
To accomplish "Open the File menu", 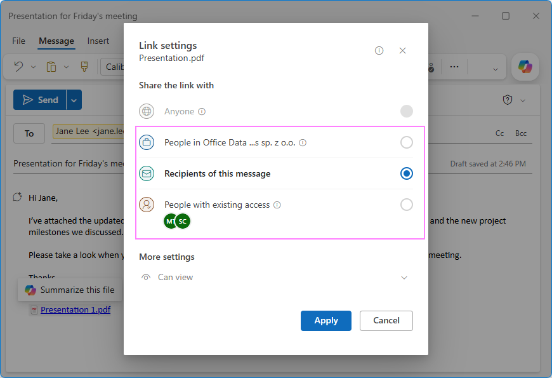I will click(x=18, y=41).
